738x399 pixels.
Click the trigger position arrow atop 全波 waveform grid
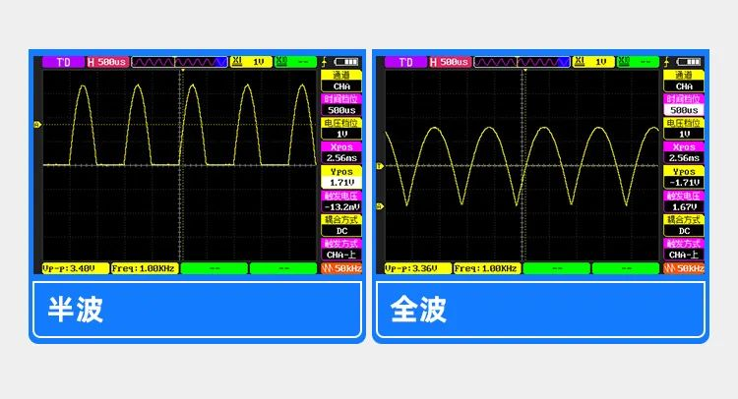[525, 70]
